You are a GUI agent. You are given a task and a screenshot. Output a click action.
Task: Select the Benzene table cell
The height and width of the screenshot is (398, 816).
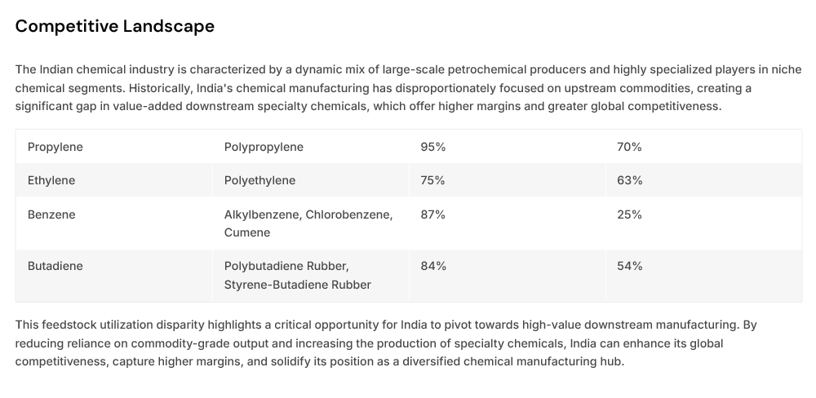click(x=51, y=214)
